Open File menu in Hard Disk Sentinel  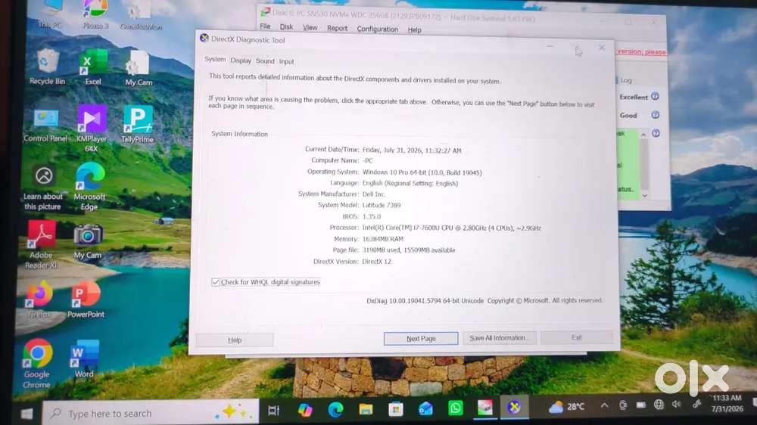point(265,26)
